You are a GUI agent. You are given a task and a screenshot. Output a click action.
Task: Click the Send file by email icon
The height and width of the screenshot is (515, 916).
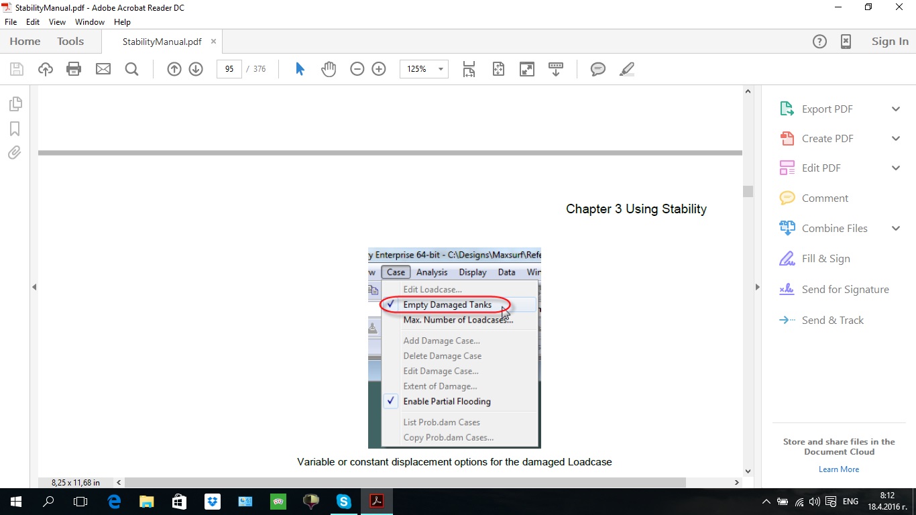click(x=103, y=69)
